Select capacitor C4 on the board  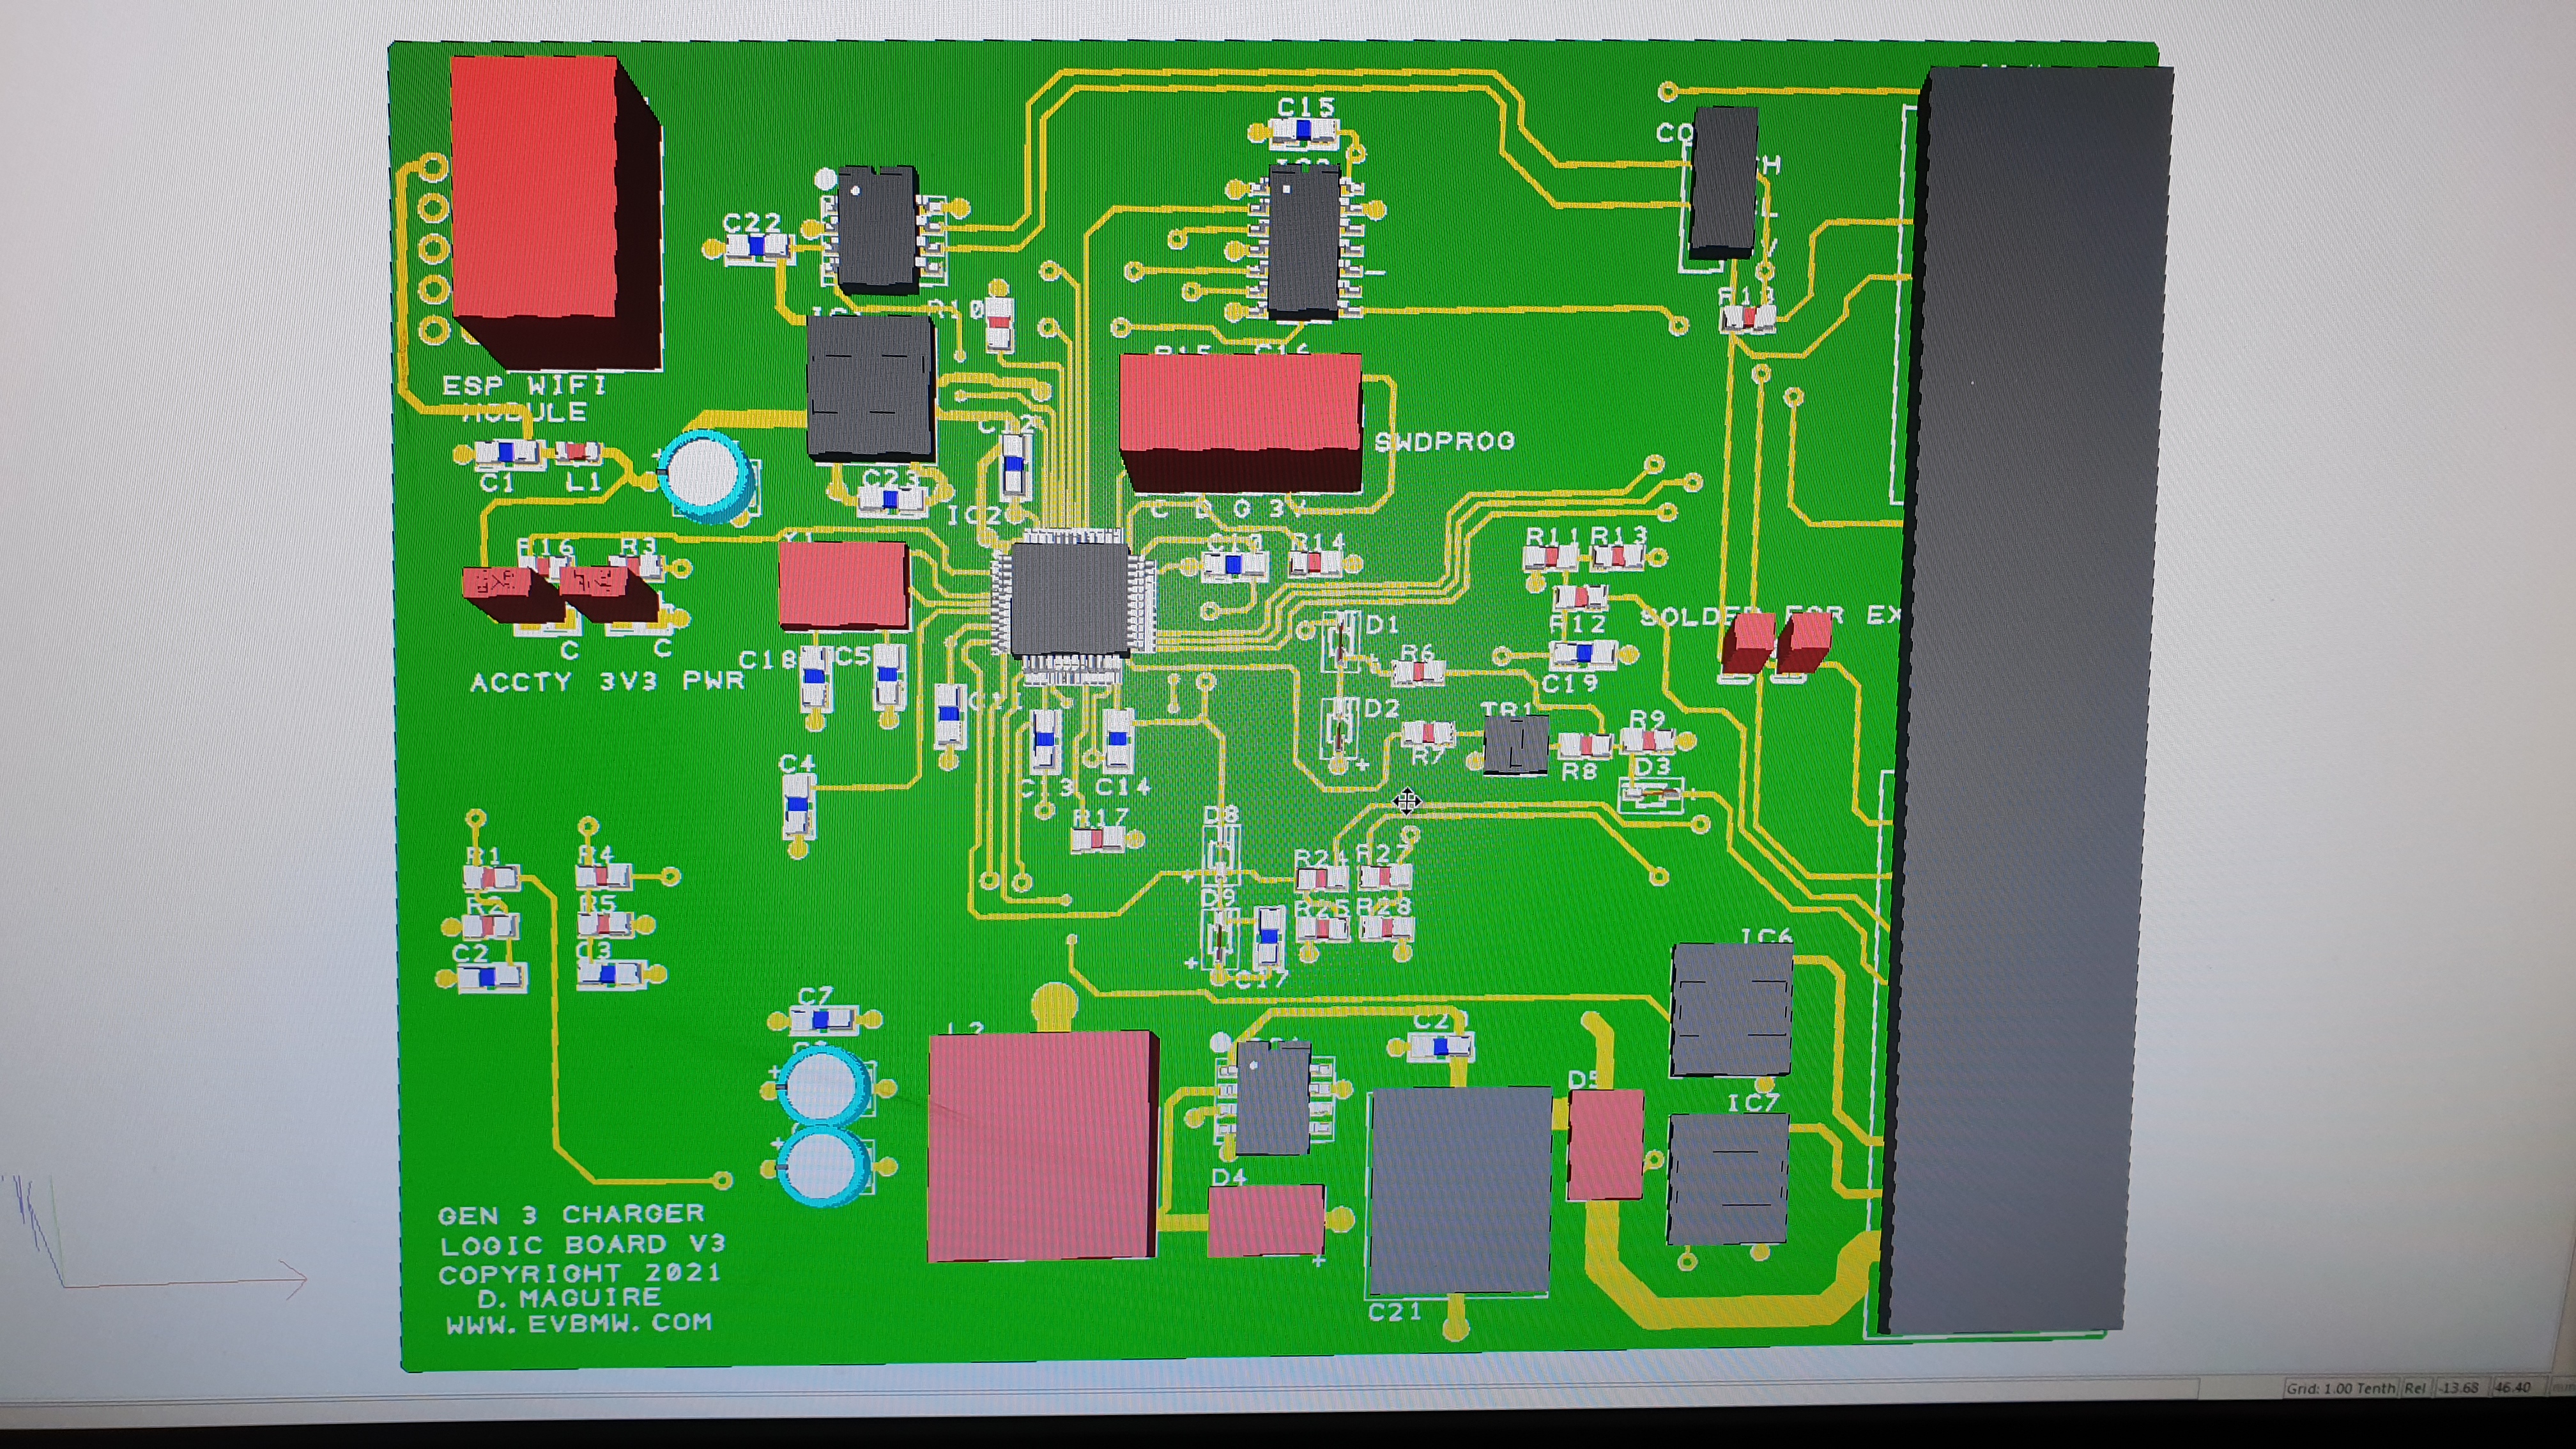pos(797,805)
